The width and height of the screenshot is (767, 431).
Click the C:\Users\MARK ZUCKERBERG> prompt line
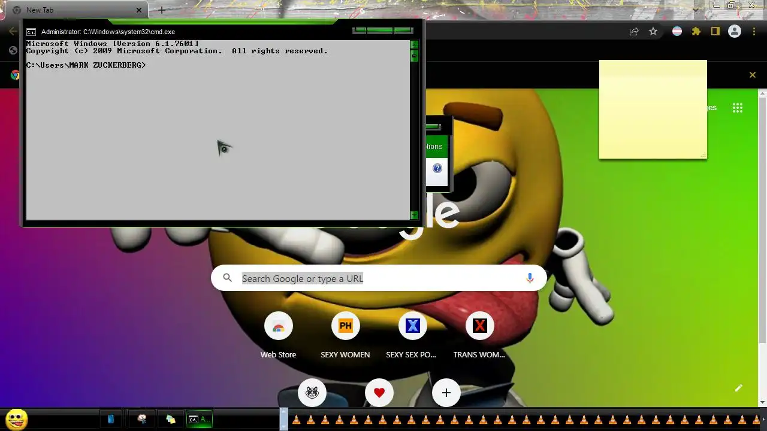(x=86, y=65)
